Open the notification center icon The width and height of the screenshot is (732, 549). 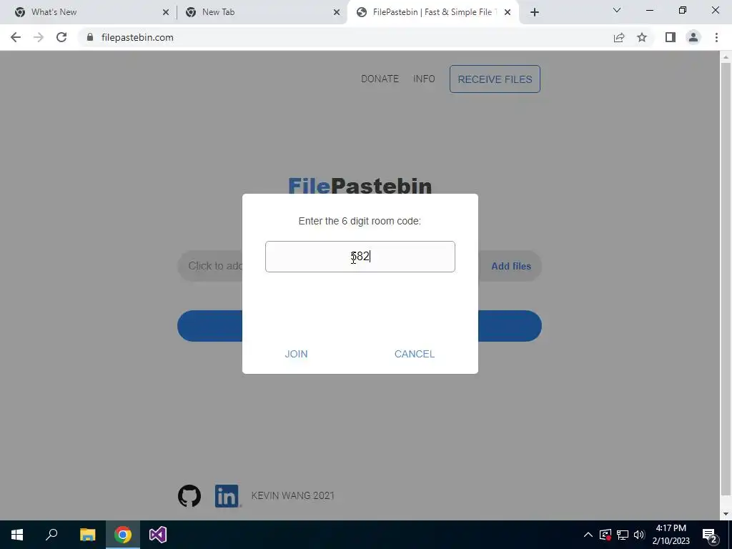pos(710,535)
